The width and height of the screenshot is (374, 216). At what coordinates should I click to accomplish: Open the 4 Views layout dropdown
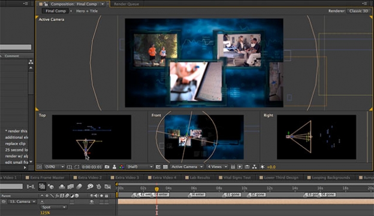[217, 167]
